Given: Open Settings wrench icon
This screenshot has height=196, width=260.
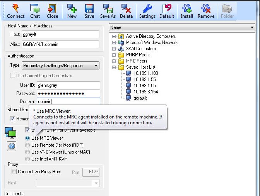Looking at the screenshot, I should tap(147, 8).
